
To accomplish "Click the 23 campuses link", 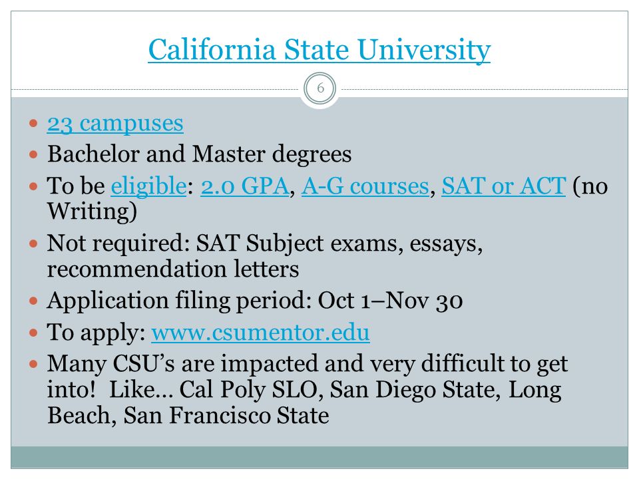I will tap(115, 124).
